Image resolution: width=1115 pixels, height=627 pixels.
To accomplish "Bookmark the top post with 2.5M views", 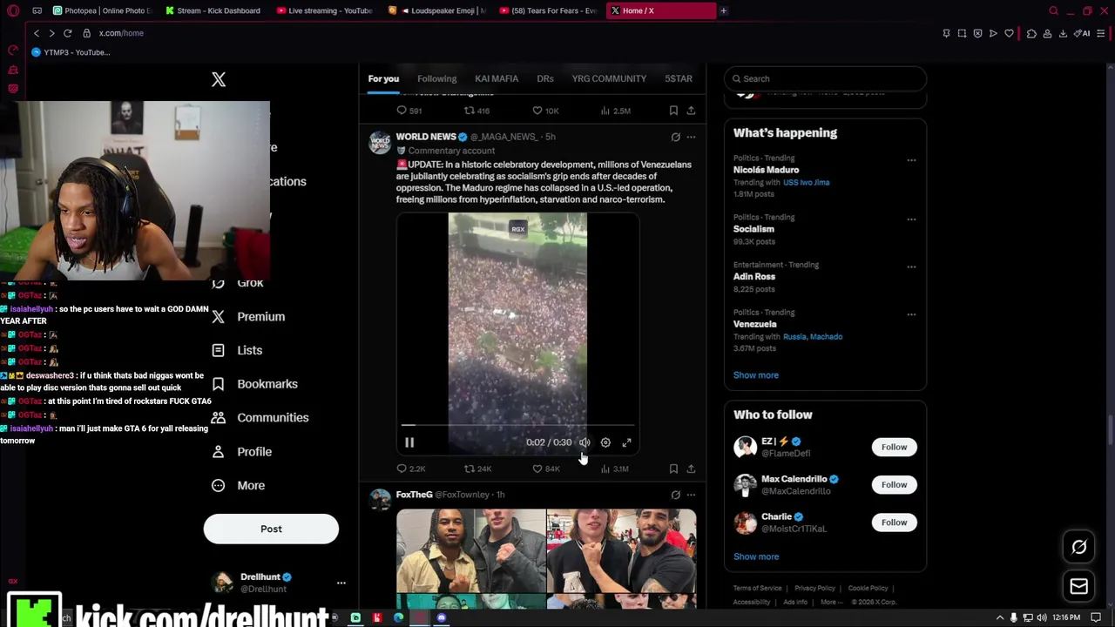I will [x=673, y=111].
